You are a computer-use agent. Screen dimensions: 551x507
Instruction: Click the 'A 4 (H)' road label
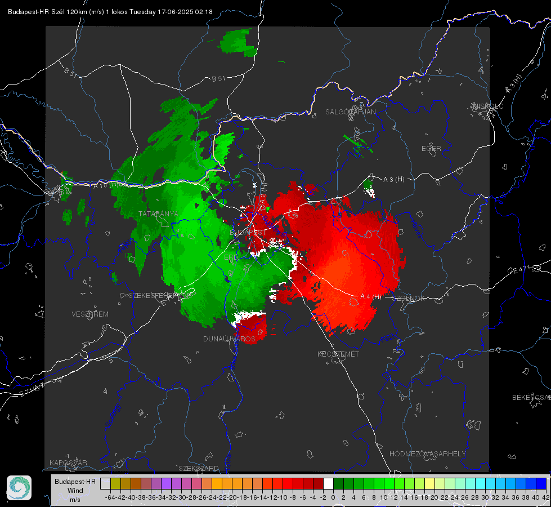pos(371,297)
